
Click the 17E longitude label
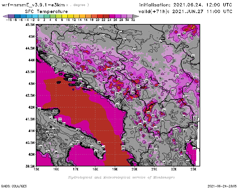76,169
